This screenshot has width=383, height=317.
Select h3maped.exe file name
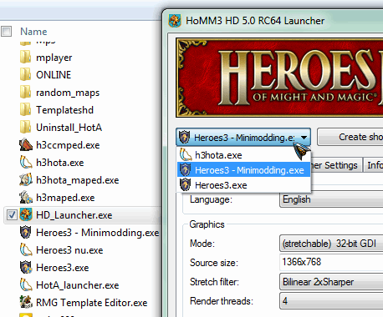(x=65, y=198)
